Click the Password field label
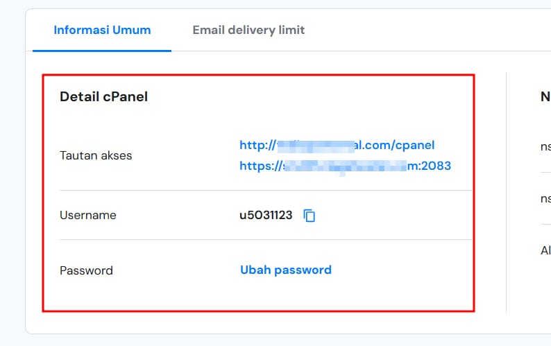Screen dimensions: 551x346 pyautogui.click(x=86, y=270)
